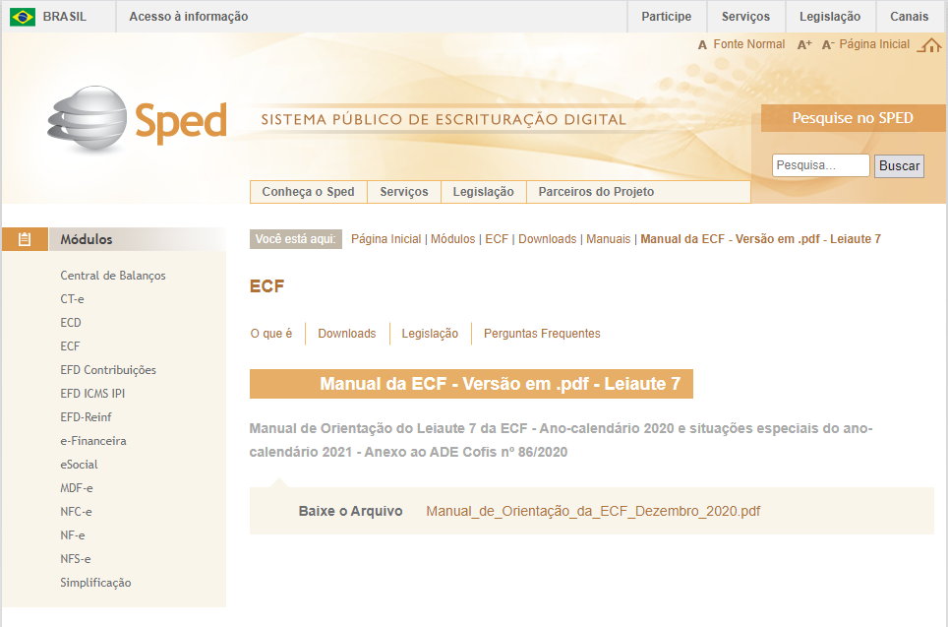Click the Buscar button

[899, 165]
